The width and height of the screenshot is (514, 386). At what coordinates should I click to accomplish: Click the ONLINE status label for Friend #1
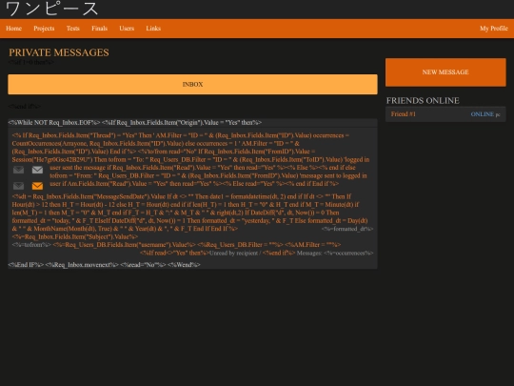483,114
